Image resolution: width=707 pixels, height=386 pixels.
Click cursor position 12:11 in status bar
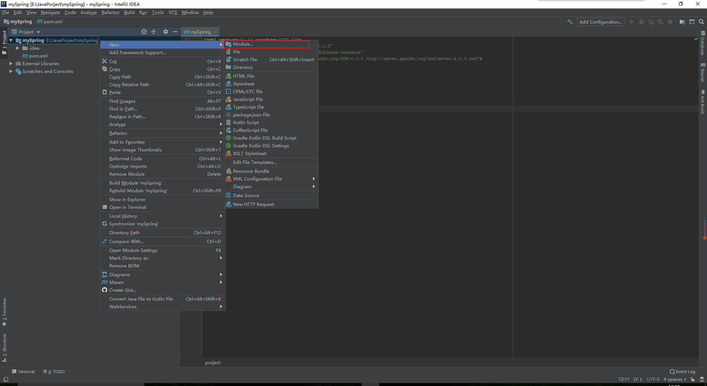tap(624, 379)
